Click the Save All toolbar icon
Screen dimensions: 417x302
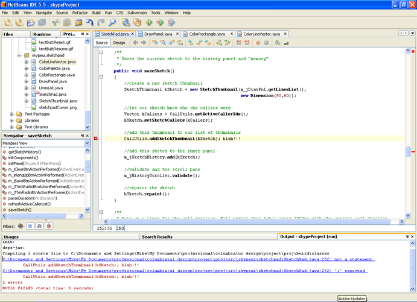point(42,22)
